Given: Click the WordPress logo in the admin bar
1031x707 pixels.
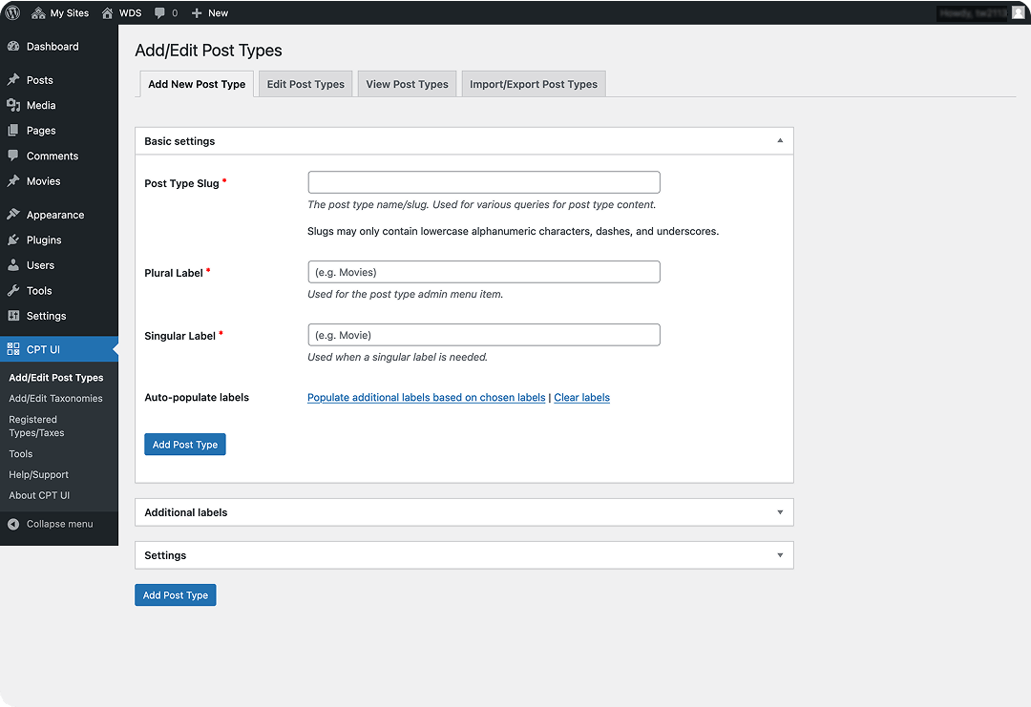Looking at the screenshot, I should click(11, 12).
